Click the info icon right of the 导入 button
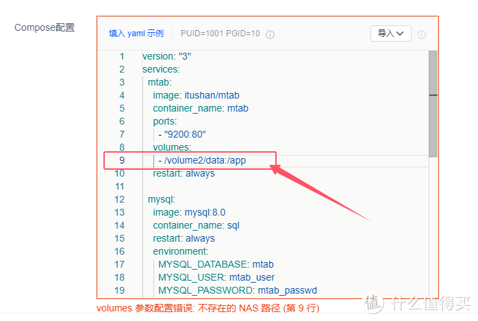Image resolution: width=478 pixels, height=321 pixels. click(422, 35)
